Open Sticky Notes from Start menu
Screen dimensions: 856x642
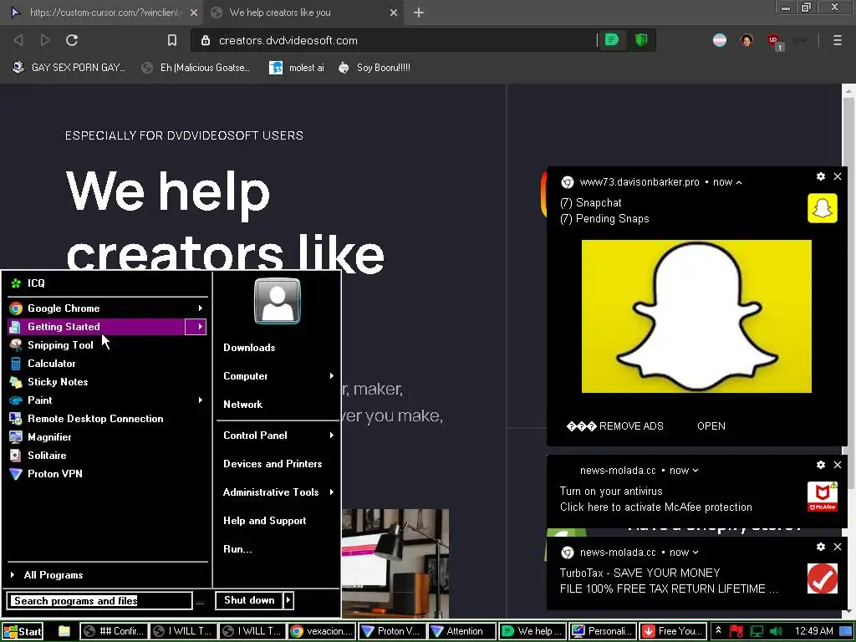pos(107,381)
